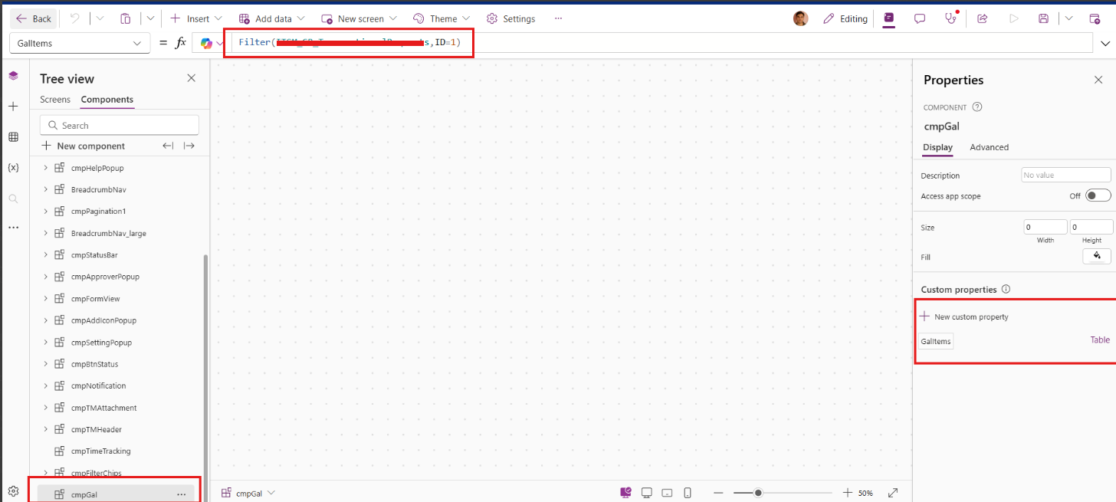Switch to the Screens tab

(55, 100)
